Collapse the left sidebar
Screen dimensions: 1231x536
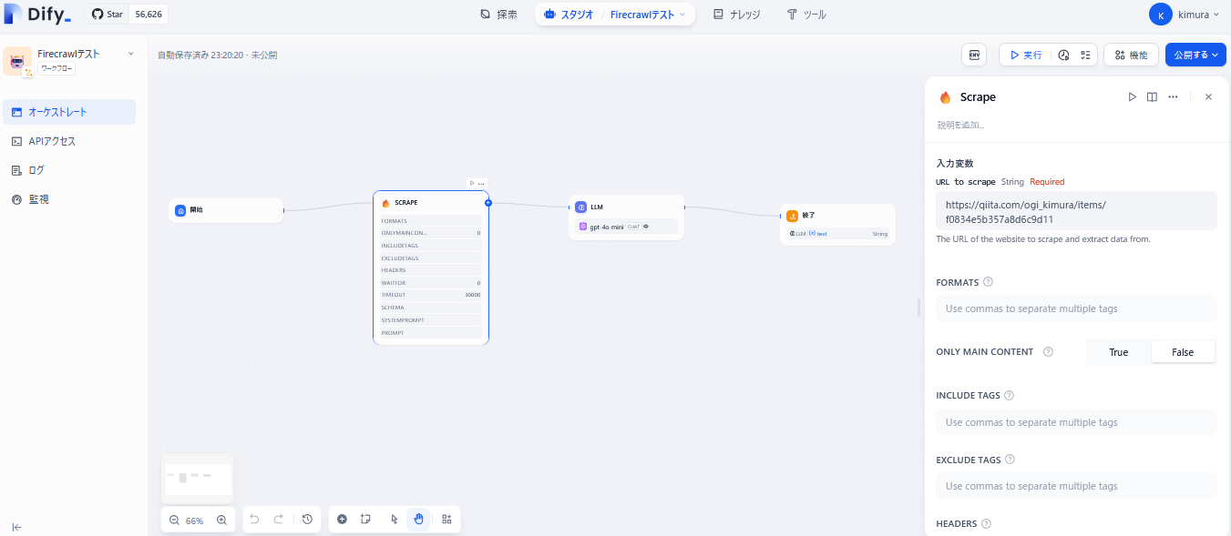coord(16,527)
